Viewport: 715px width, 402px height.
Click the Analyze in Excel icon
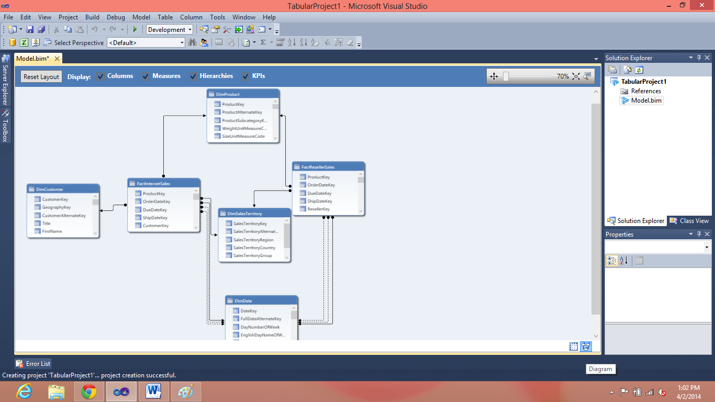(24, 42)
